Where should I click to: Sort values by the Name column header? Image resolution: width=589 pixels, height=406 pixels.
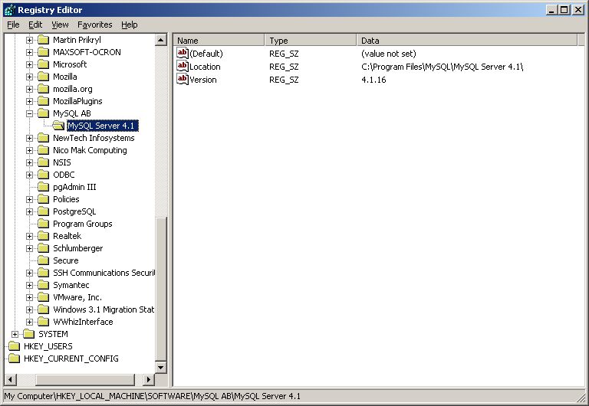pos(219,41)
